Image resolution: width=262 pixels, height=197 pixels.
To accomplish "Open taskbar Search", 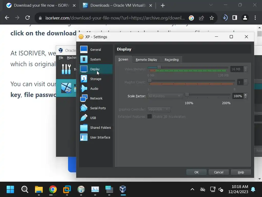I will click(x=25, y=189).
